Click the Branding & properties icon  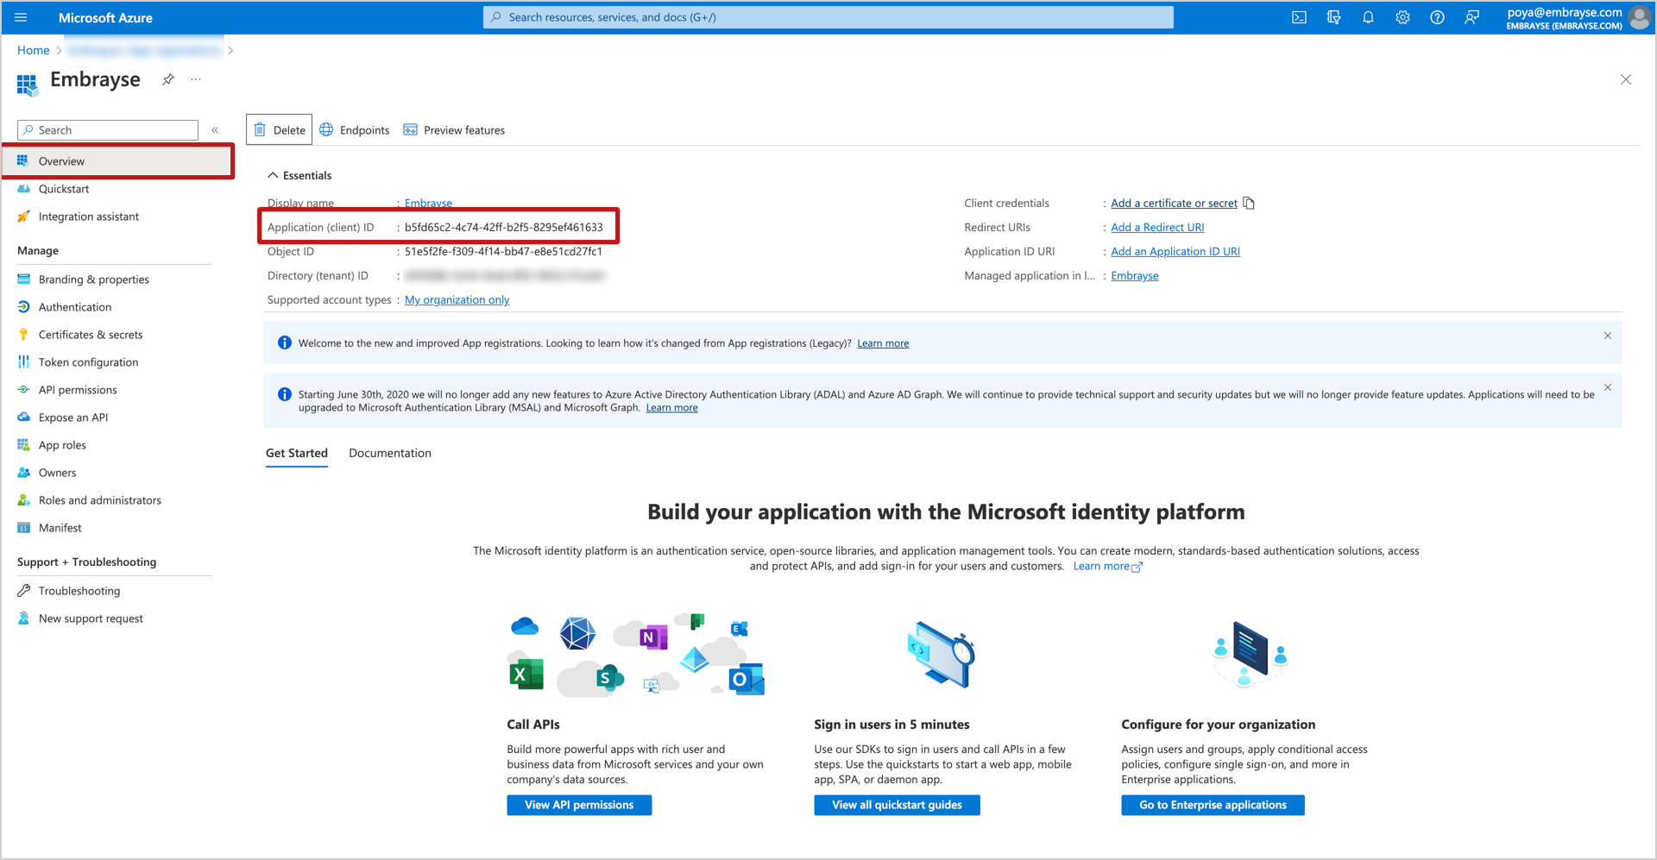[24, 279]
